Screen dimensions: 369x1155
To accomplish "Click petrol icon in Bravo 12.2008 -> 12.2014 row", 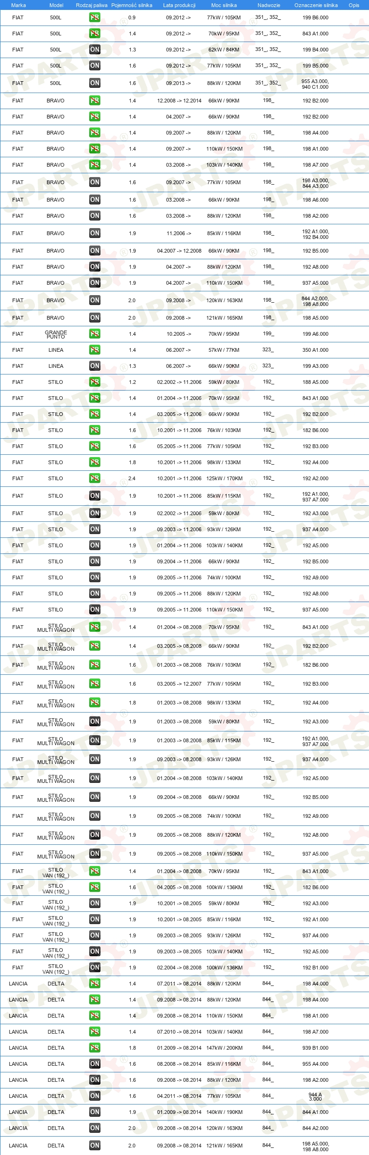I will (95, 101).
